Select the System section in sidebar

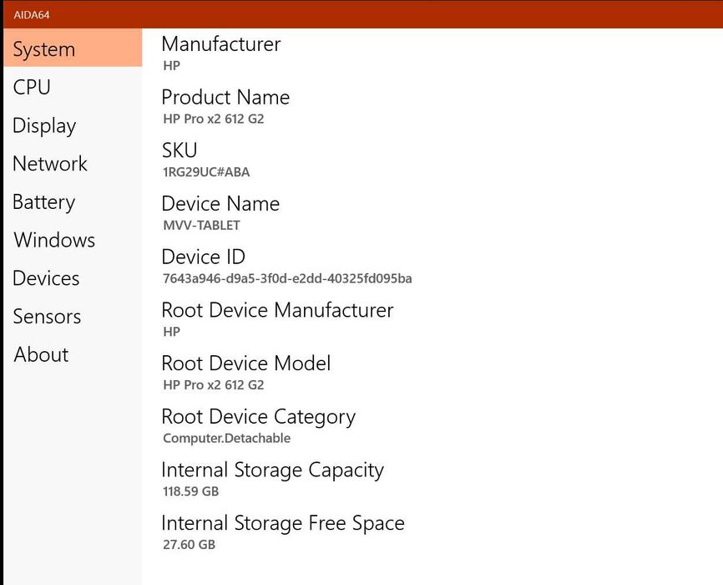(x=73, y=48)
